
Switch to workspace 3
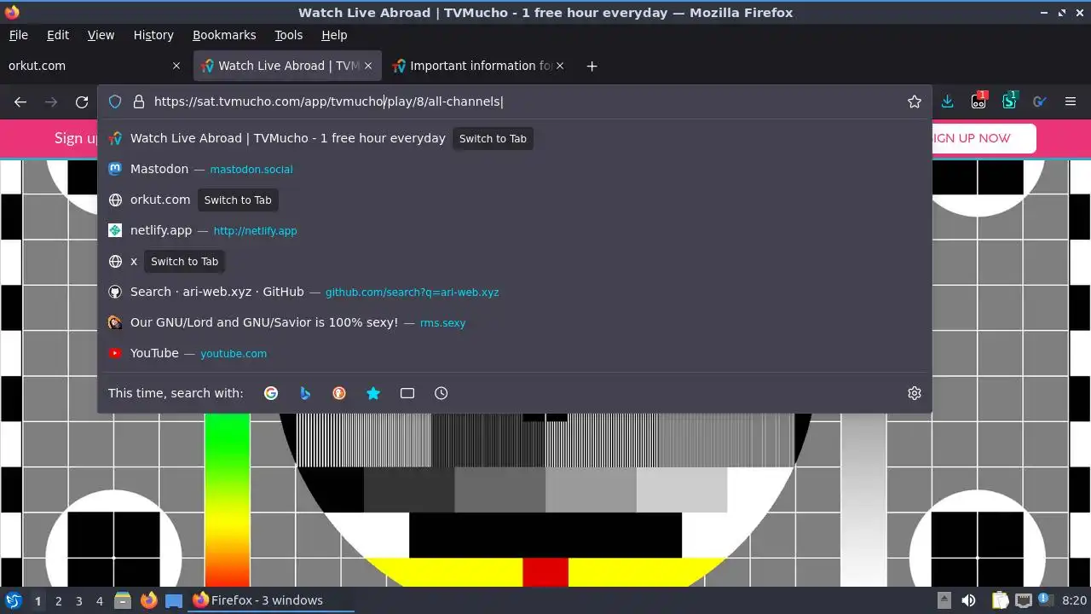click(x=78, y=600)
